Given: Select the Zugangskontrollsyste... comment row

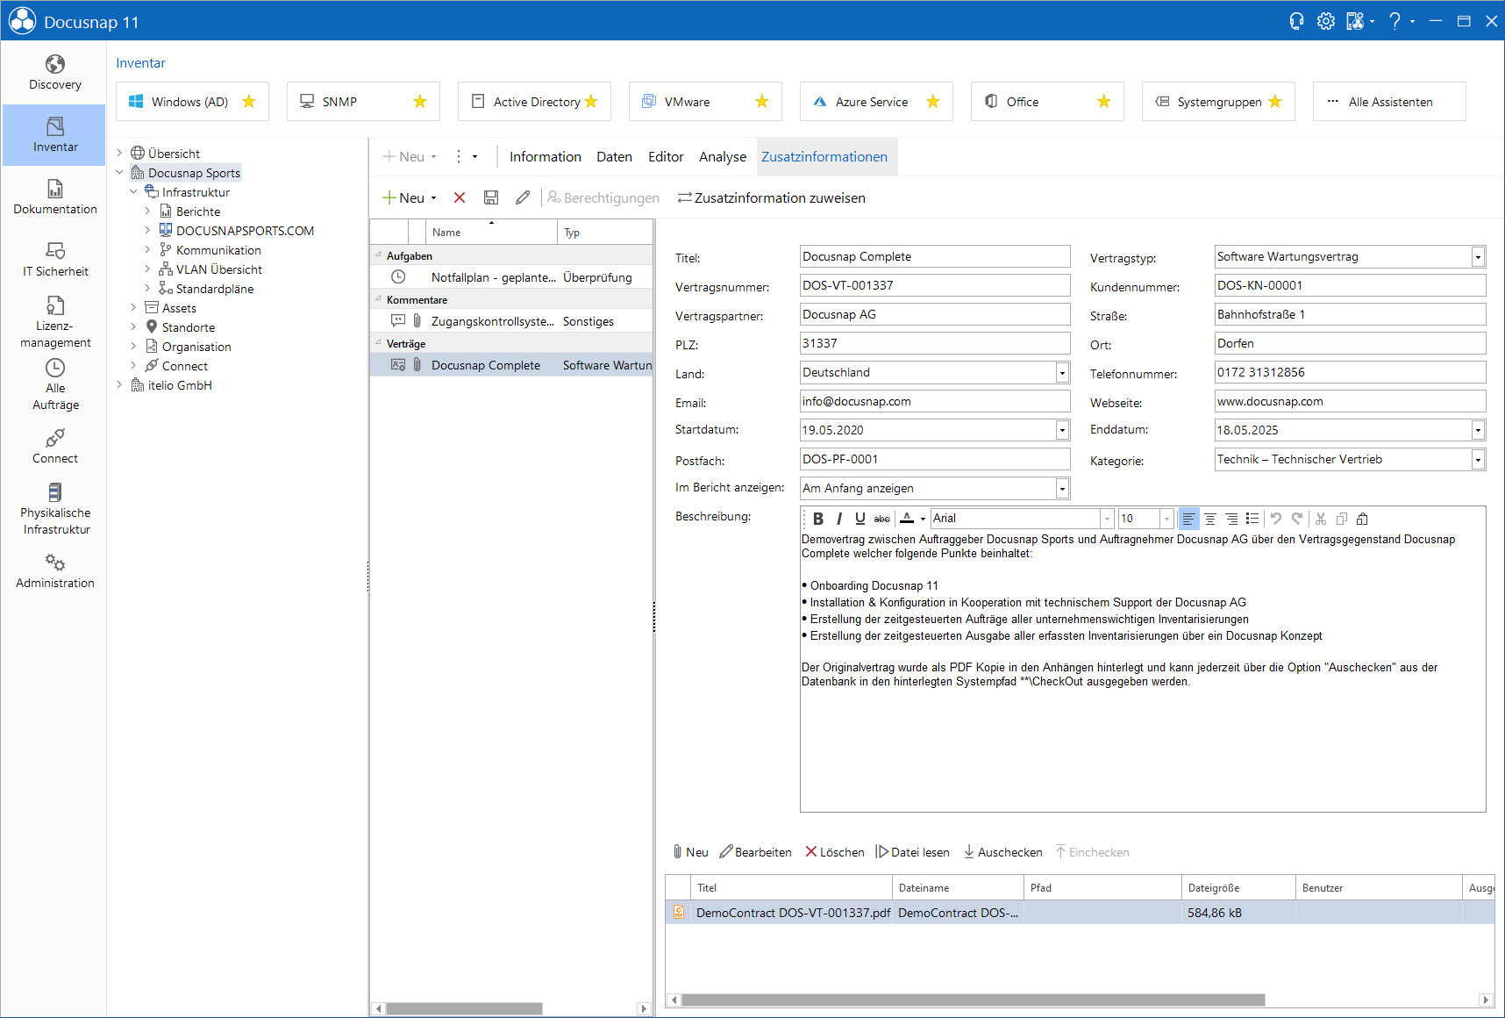Looking at the screenshot, I should (511, 321).
